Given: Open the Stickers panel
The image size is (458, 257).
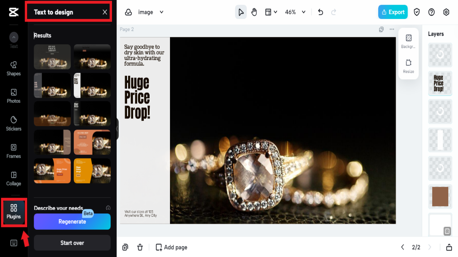Looking at the screenshot, I should click(14, 124).
